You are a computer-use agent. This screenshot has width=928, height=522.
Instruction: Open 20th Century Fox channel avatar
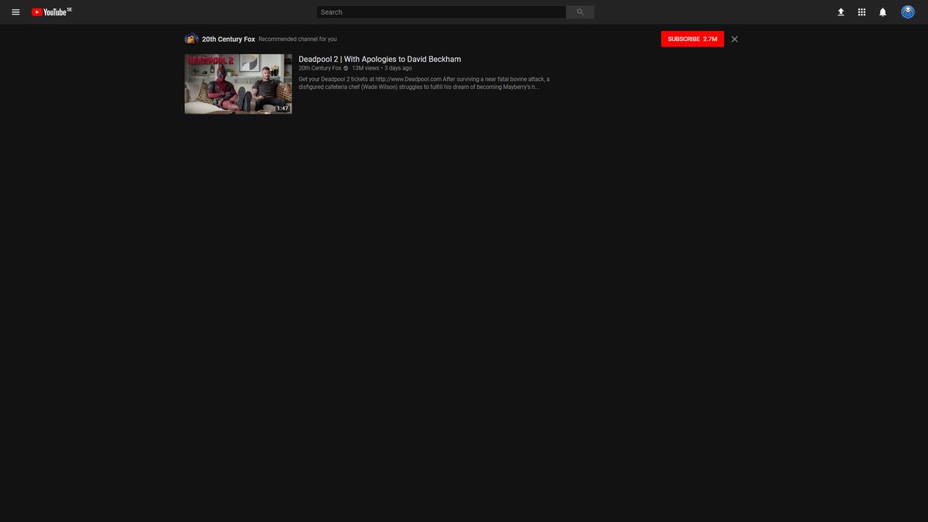[191, 39]
